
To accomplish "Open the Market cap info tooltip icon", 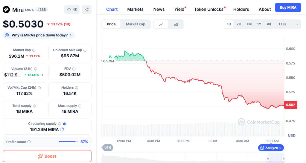I will (34, 50).
